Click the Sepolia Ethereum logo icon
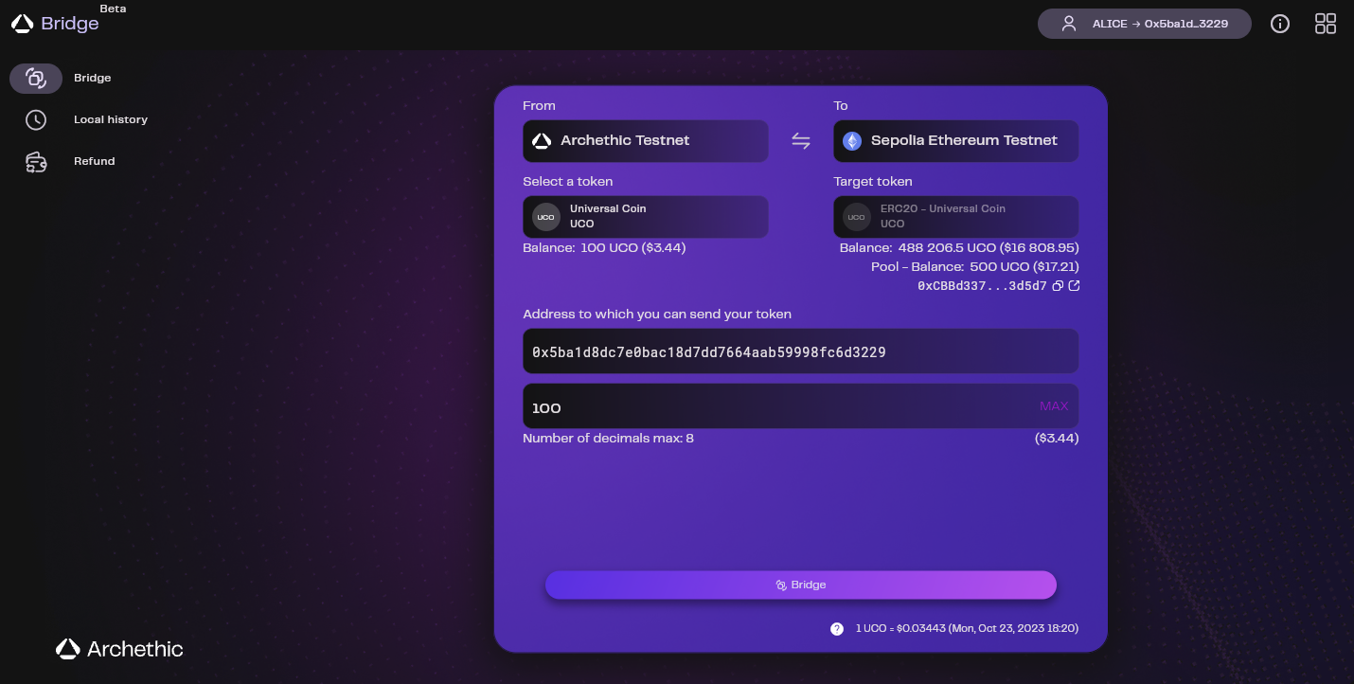Image resolution: width=1354 pixels, height=684 pixels. 852,141
